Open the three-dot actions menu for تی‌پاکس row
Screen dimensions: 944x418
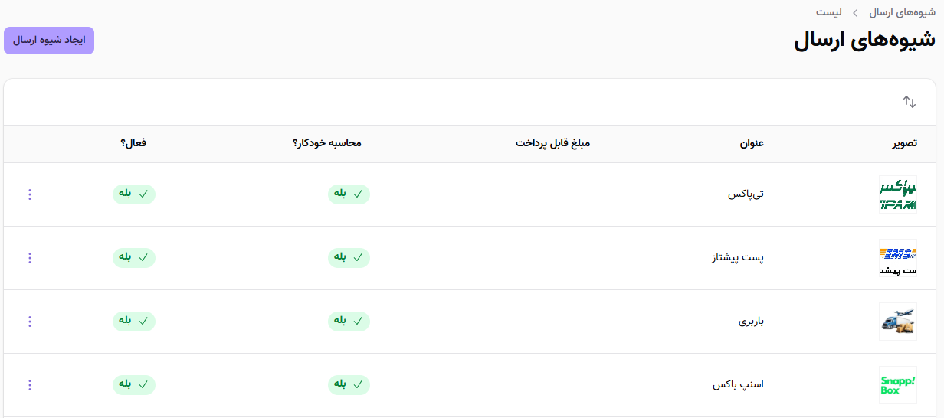pyautogui.click(x=30, y=194)
